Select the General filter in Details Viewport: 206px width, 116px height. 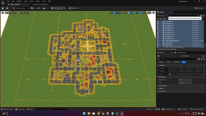tap(161, 62)
